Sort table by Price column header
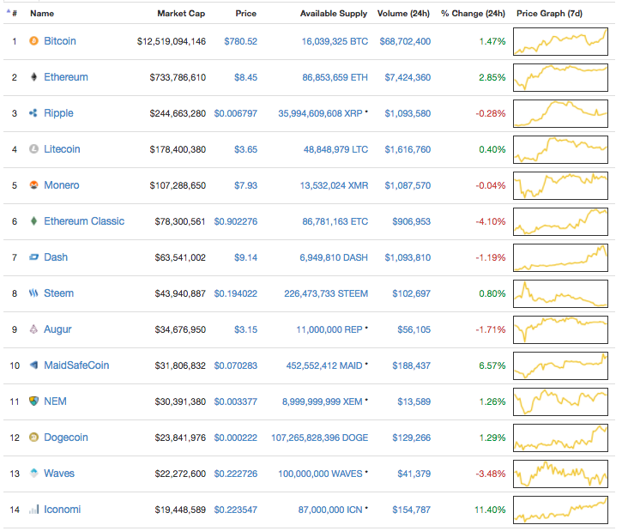The height and width of the screenshot is (531, 622). pos(246,14)
